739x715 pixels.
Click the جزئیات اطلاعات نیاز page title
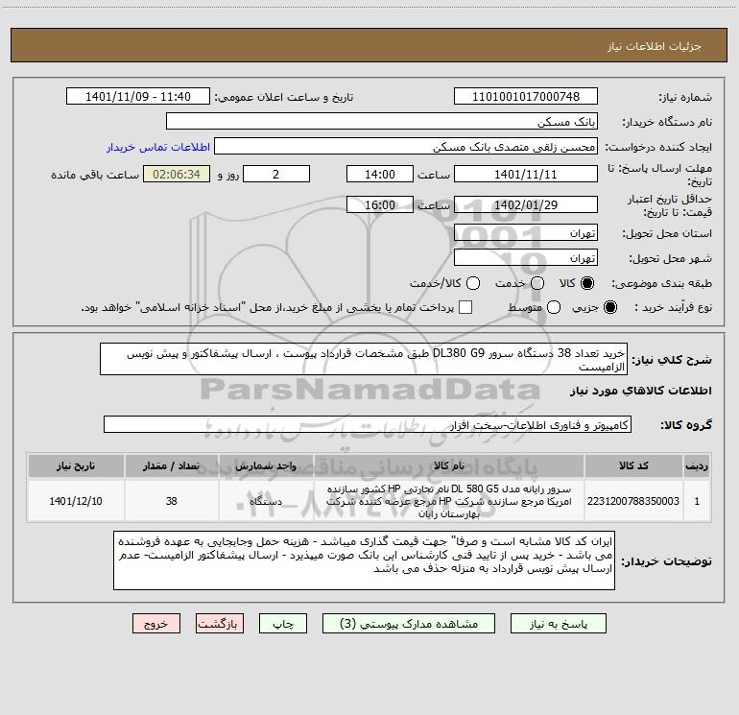[x=655, y=46]
